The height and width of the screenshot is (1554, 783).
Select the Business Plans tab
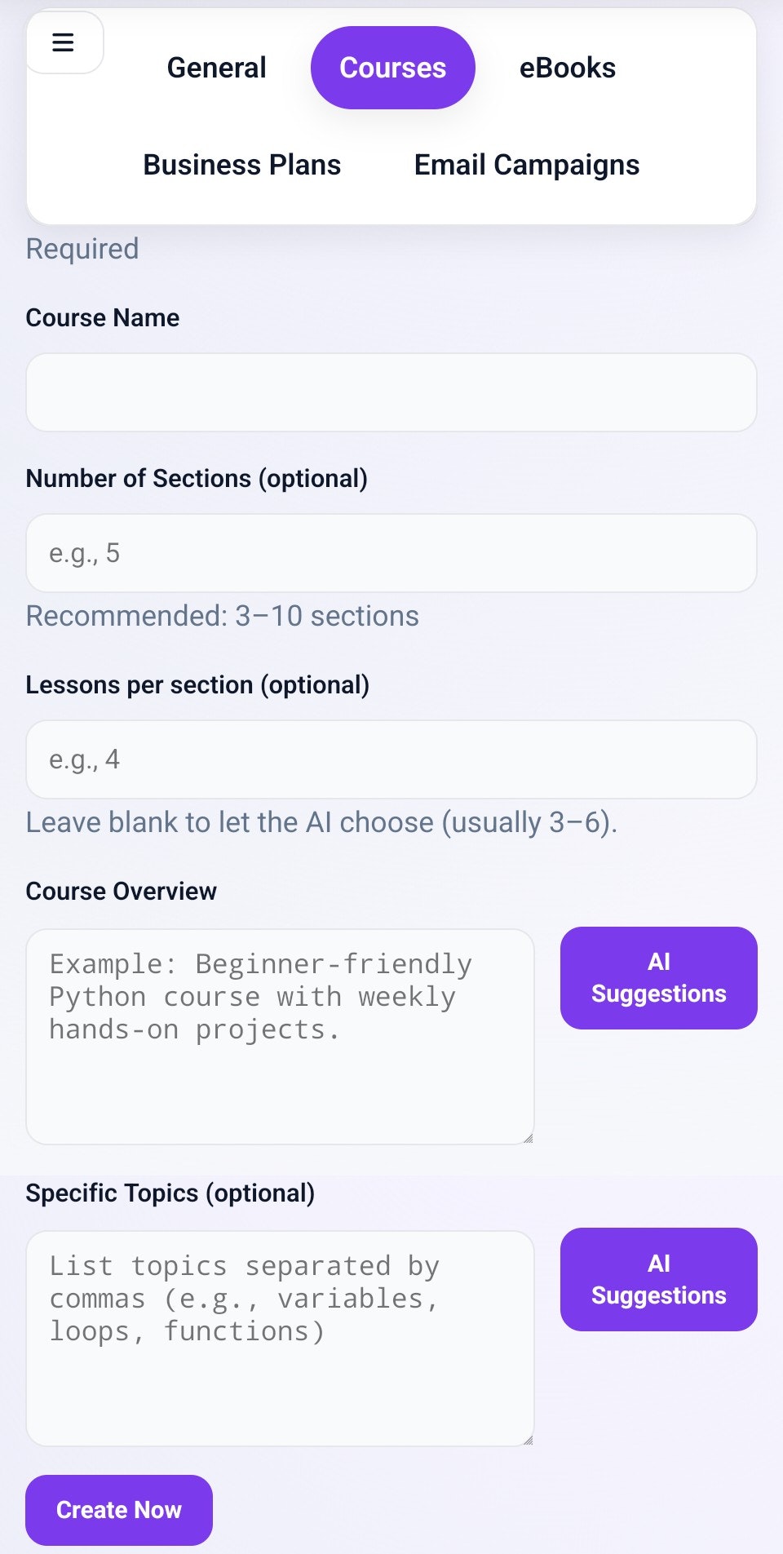coord(241,165)
